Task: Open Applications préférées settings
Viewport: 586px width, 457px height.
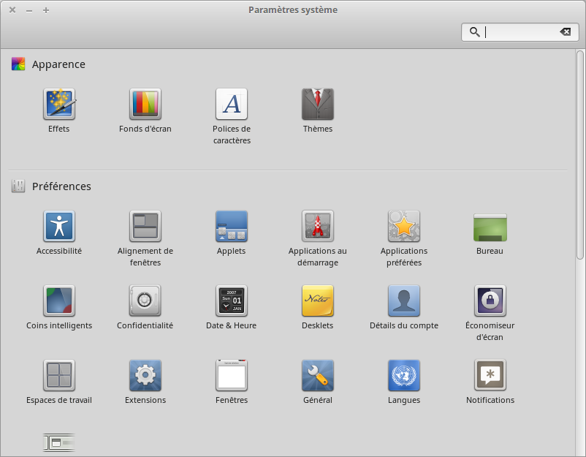Action: pyautogui.click(x=404, y=227)
